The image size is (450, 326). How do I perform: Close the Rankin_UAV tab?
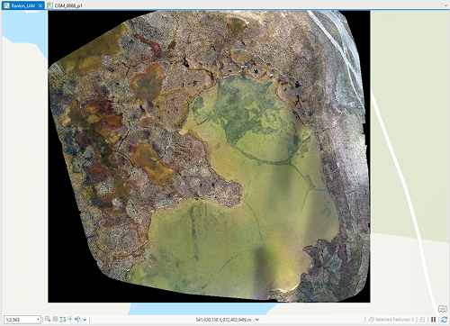point(40,5)
